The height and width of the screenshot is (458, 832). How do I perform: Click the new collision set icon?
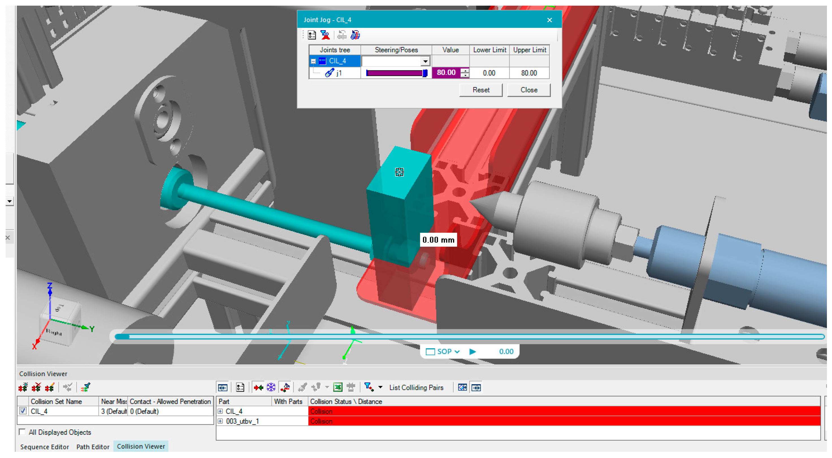click(x=23, y=387)
